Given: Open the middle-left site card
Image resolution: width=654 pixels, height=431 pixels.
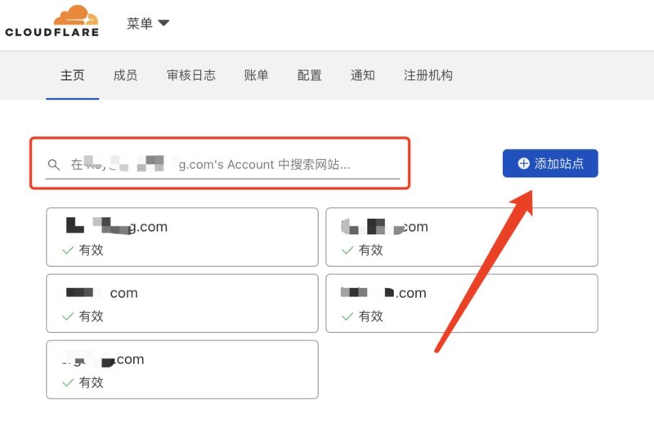Looking at the screenshot, I should 182,303.
